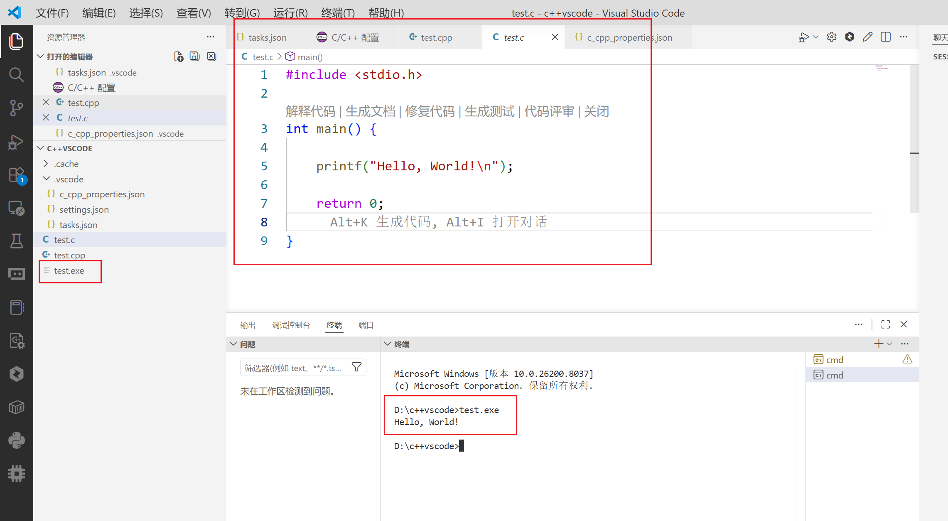Viewport: 948px width, 521px height.
Task: Collapse the 问题 panel section
Action: pyautogui.click(x=233, y=344)
